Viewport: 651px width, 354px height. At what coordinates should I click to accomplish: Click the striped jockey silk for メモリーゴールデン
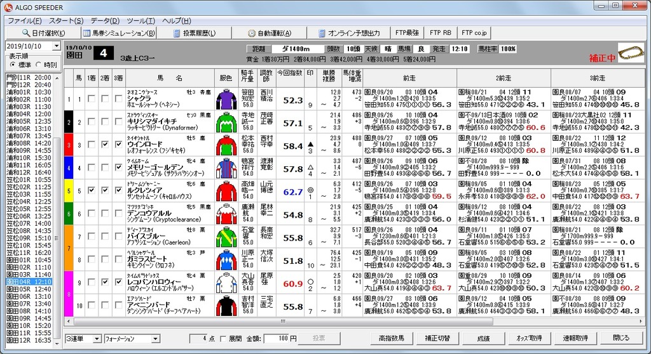(226, 168)
